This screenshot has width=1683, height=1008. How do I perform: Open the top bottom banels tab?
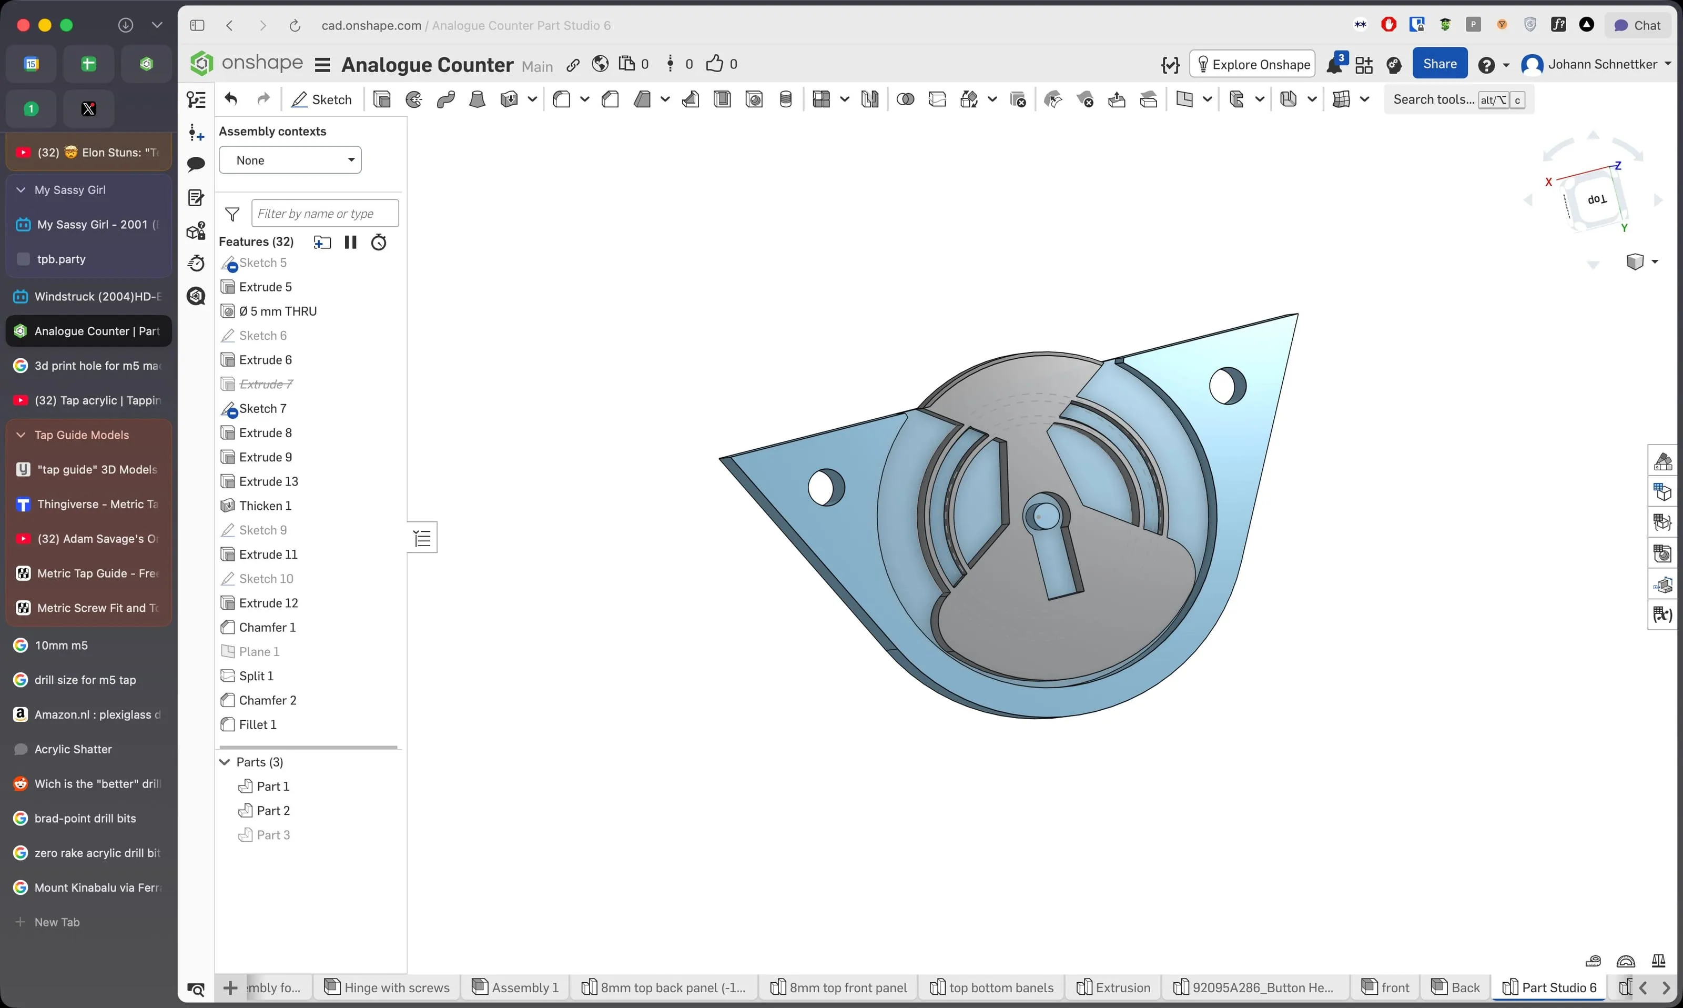(992, 987)
